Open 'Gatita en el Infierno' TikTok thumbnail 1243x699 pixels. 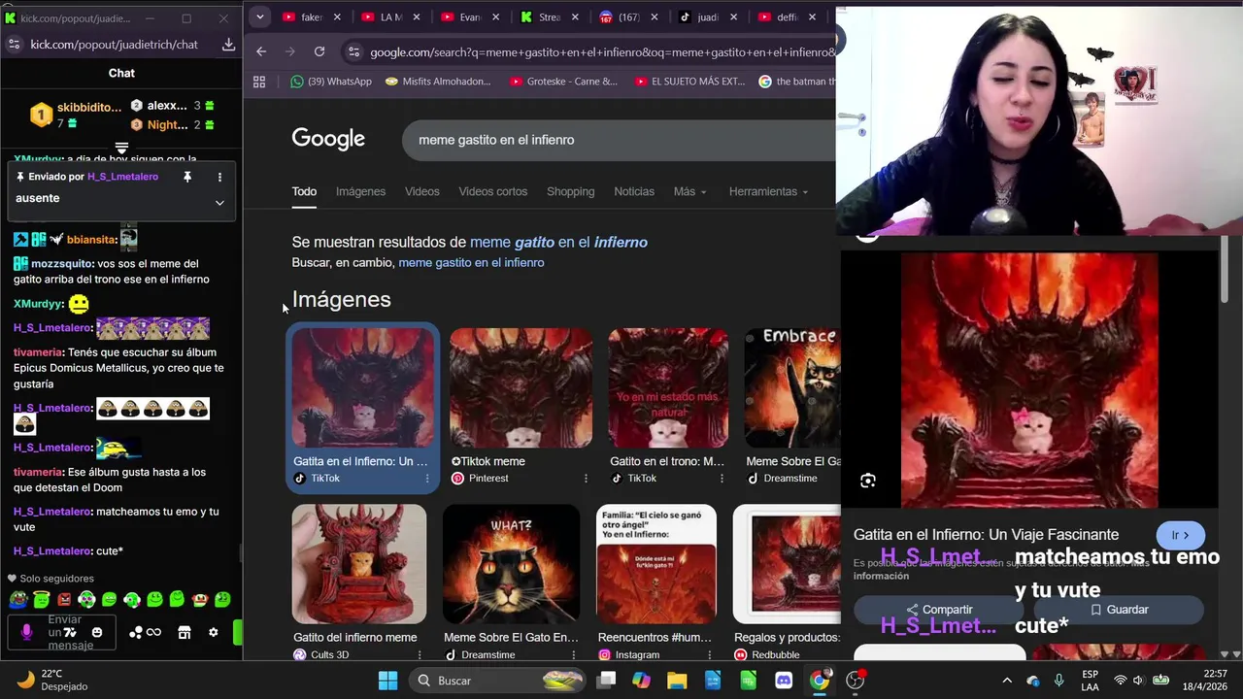point(363,387)
